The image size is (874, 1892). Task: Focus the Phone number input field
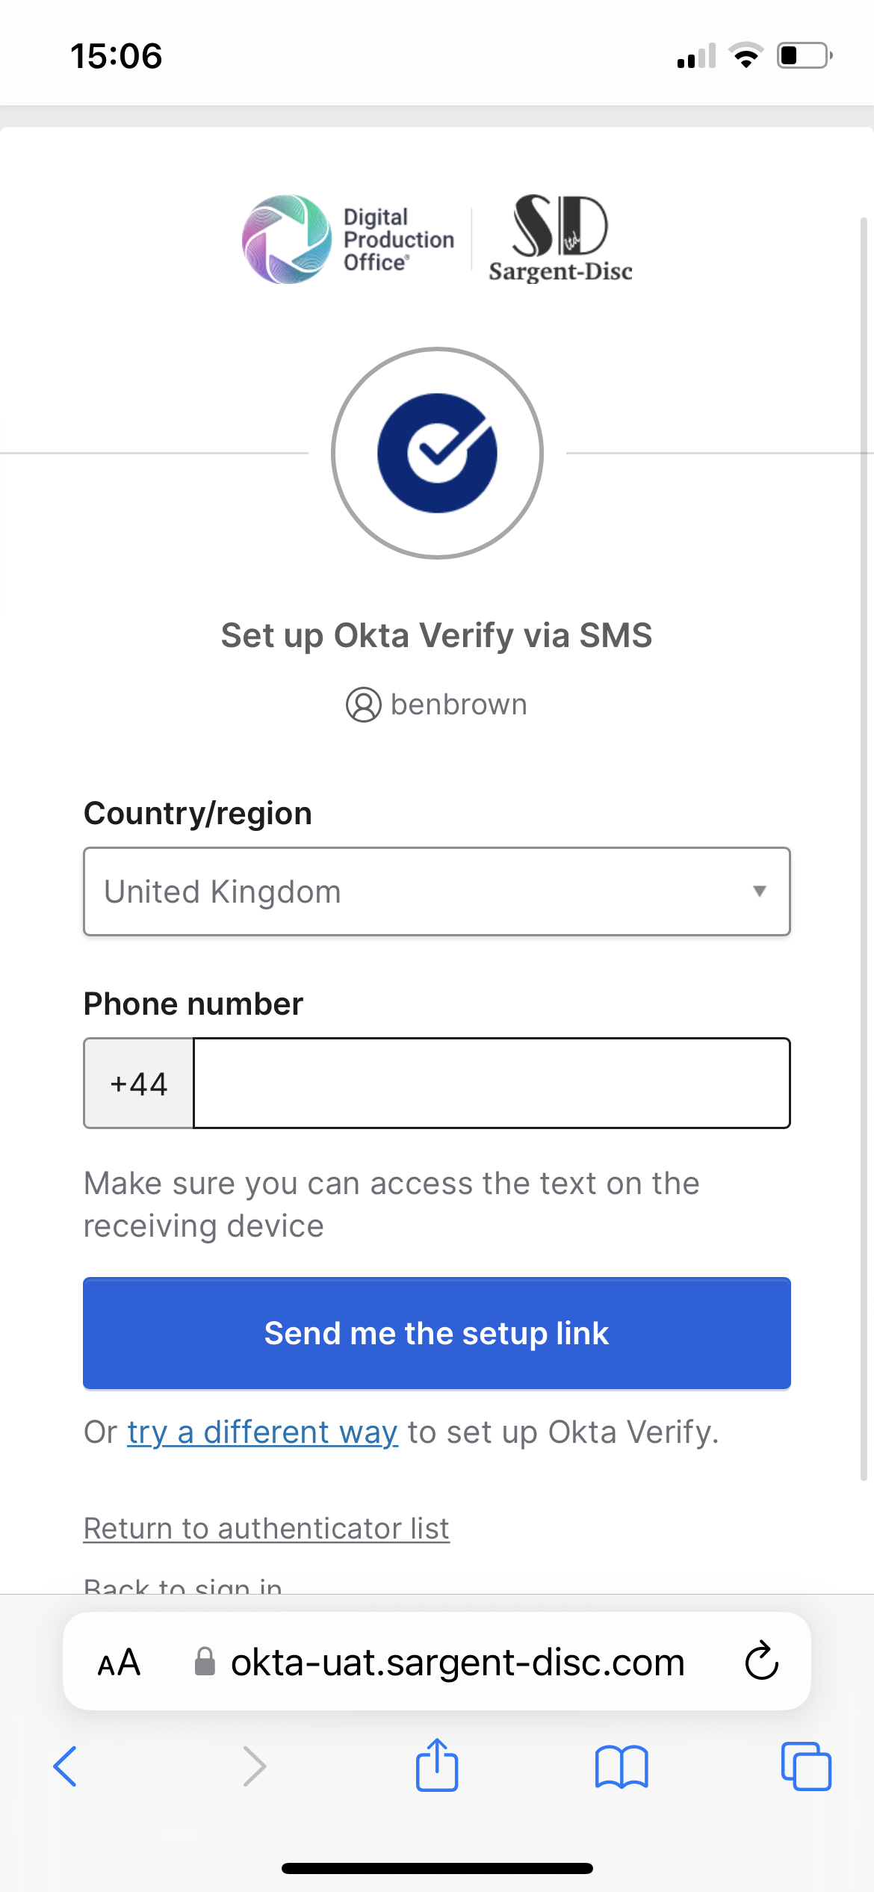(x=492, y=1083)
